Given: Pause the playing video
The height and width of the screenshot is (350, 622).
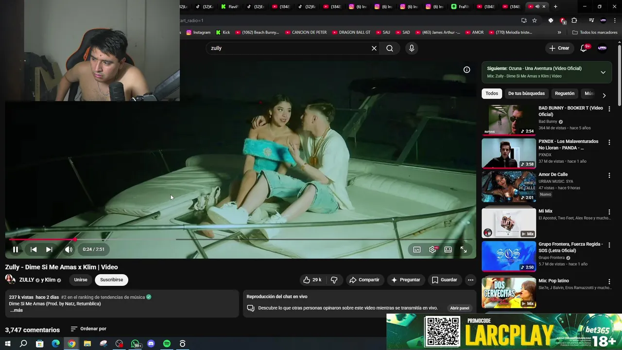Looking at the screenshot, I should click(16, 249).
